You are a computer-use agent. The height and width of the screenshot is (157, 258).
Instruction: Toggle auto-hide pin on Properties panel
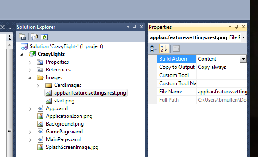coord(236,27)
